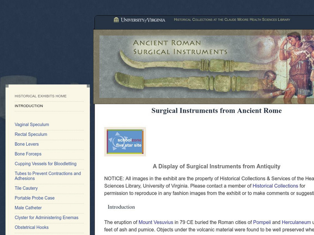Open Cupping Vessels for Bloodletting
This screenshot has height=235, width=314.
tap(46, 164)
